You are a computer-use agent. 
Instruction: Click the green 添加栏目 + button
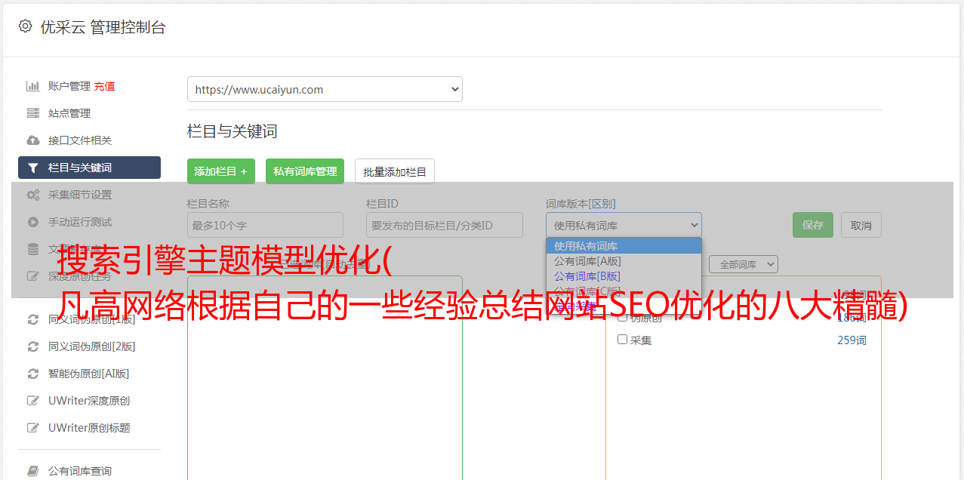[220, 171]
